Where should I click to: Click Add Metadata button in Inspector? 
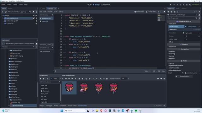(184, 76)
